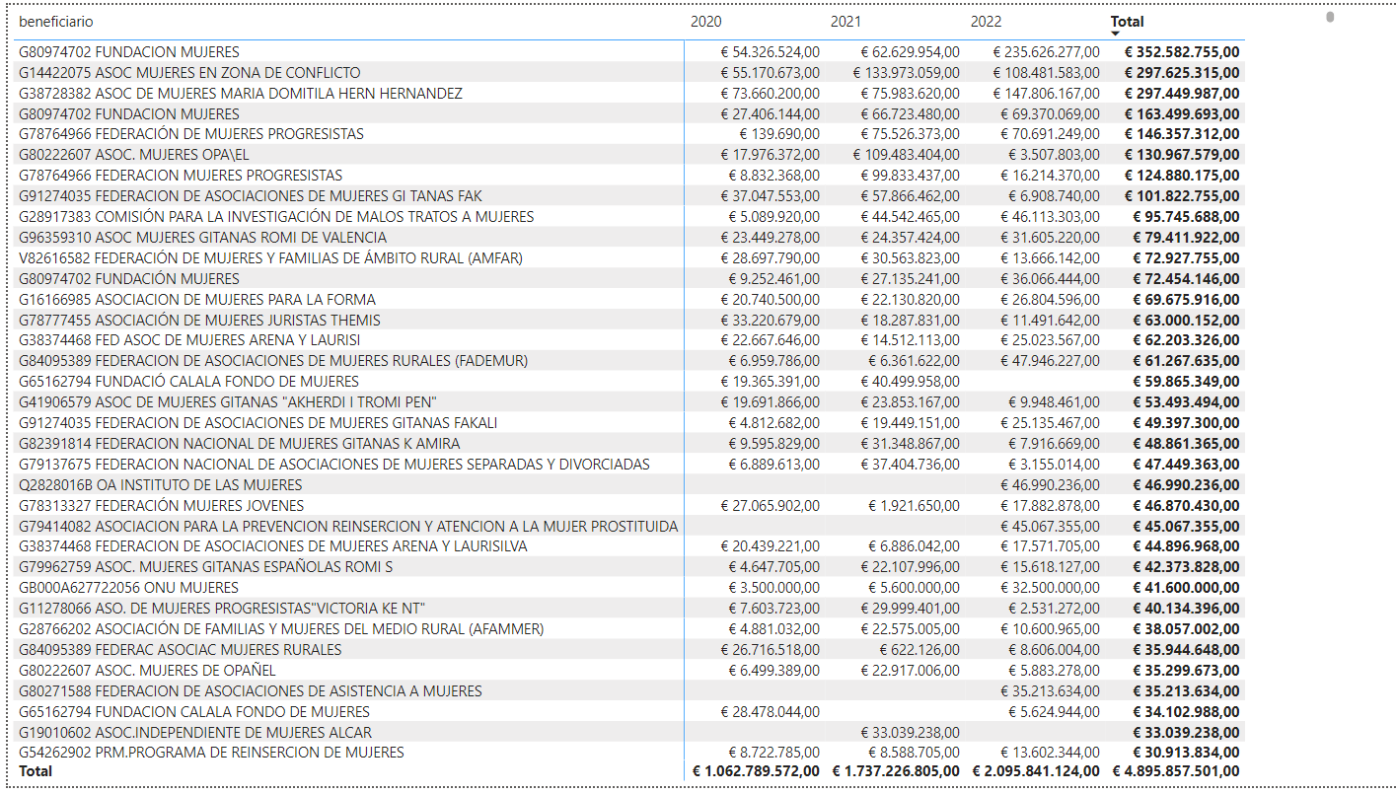1396x794 pixels.
Task: Sort by the 2022 column header
Action: click(986, 21)
